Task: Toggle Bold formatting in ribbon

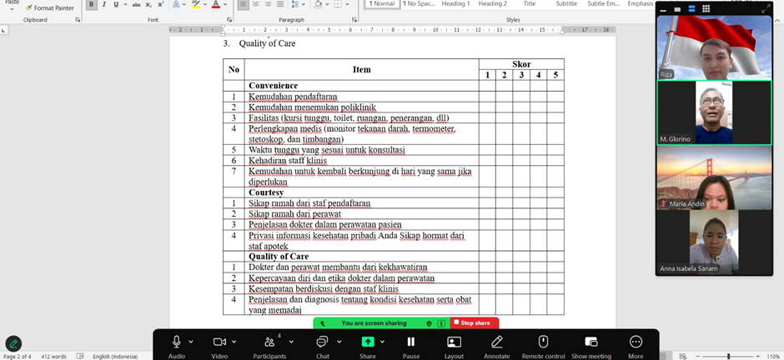Action: tap(92, 4)
